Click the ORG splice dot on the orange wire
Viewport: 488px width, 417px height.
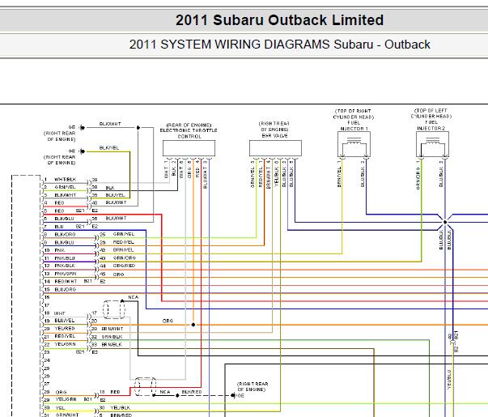point(193,325)
